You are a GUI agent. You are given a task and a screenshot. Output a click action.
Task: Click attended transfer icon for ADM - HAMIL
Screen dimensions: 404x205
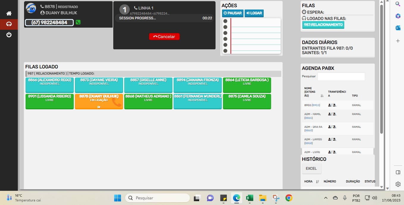pyautogui.click(x=330, y=114)
